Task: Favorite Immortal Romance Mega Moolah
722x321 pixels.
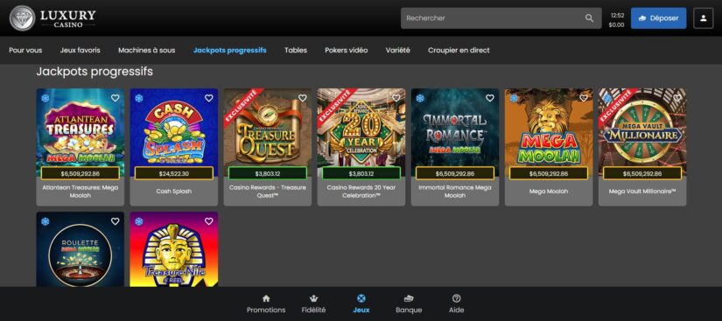Action: point(490,98)
